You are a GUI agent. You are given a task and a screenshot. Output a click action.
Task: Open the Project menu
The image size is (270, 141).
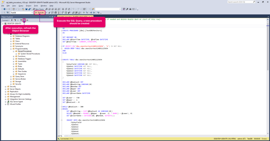[x=28, y=6]
